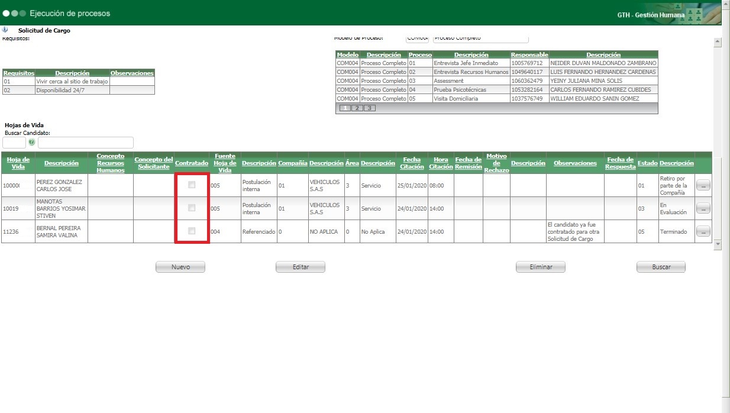730x413 pixels.
Task: Select 'WILLIAM EDUARDO SANIN GOMEZ' cell
Action: [x=603, y=98]
